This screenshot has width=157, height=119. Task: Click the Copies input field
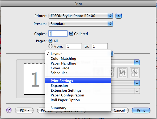point(58,34)
